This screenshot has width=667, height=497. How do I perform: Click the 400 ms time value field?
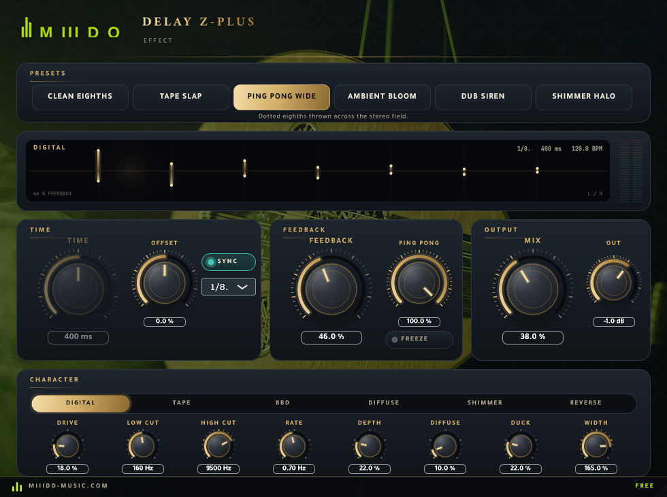point(78,337)
